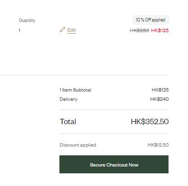Click the Quantity label
This screenshot has height=186, width=188.
tap(27, 20)
